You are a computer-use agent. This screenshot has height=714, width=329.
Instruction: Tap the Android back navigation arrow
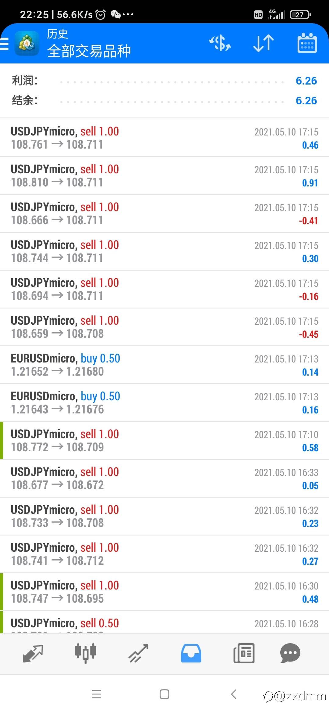(x=234, y=694)
